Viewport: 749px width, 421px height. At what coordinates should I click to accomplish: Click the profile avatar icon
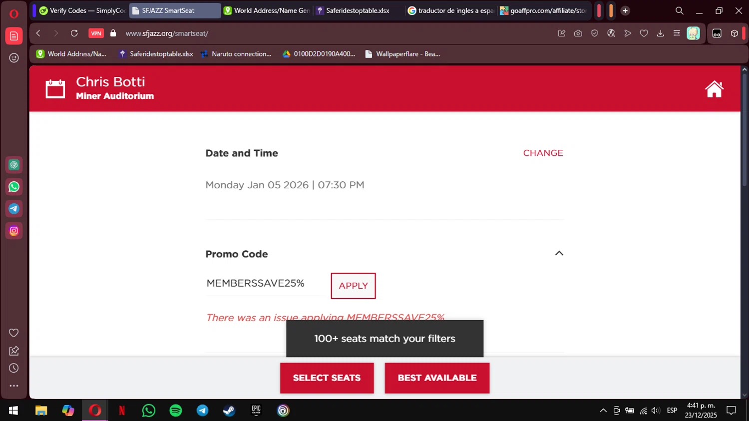tap(693, 33)
